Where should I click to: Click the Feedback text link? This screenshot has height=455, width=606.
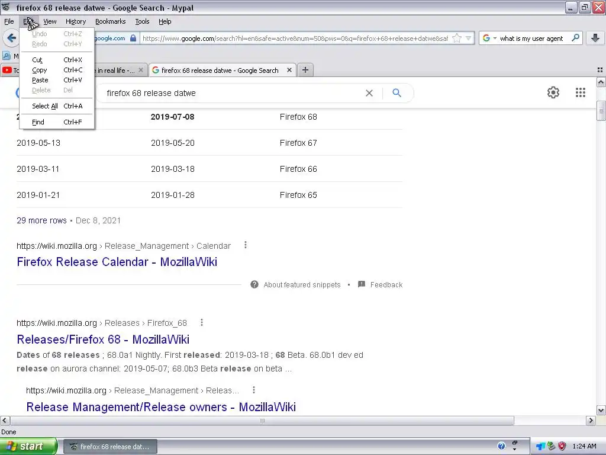[386, 284]
